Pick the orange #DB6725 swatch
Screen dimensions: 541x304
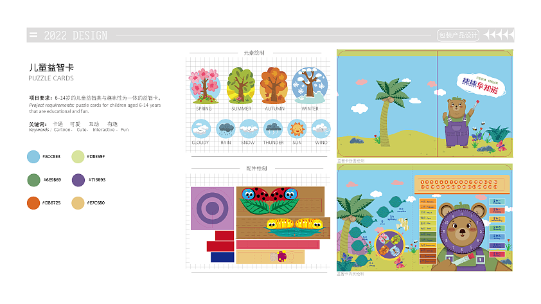tap(33, 203)
